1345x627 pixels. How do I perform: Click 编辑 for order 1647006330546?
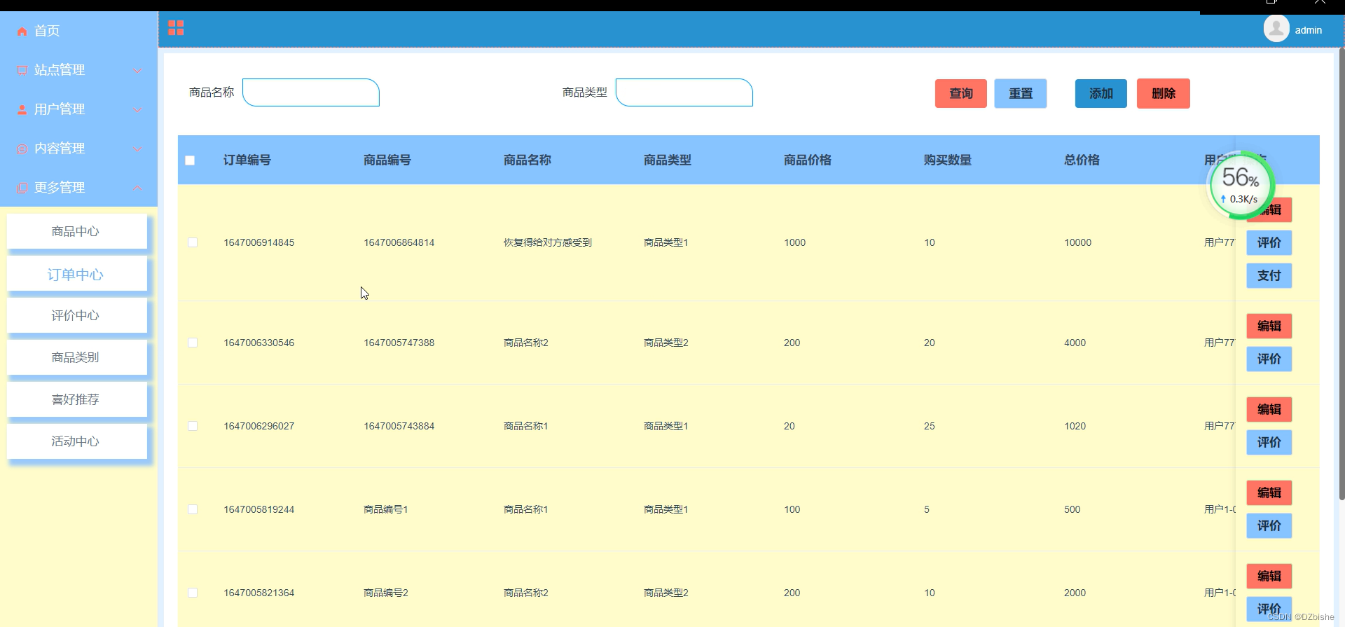(x=1269, y=326)
